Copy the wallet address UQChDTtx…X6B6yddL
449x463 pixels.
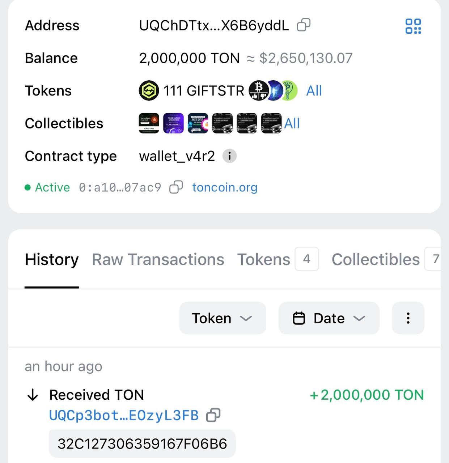coord(303,25)
